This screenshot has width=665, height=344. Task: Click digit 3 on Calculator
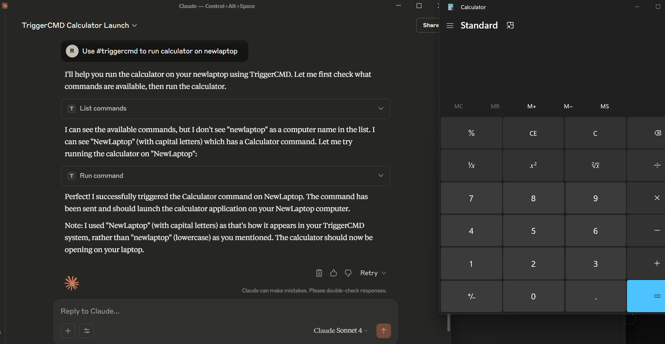point(596,263)
